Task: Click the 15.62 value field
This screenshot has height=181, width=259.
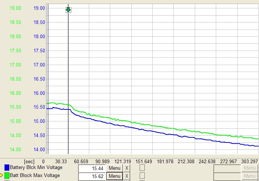Action: 92,176
